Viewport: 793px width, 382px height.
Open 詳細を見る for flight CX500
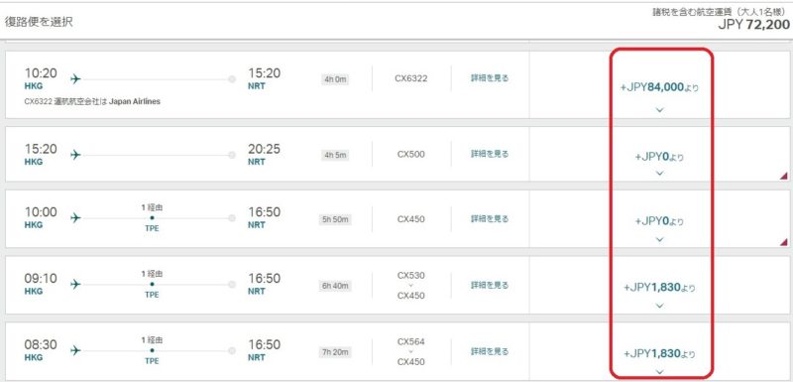(490, 154)
